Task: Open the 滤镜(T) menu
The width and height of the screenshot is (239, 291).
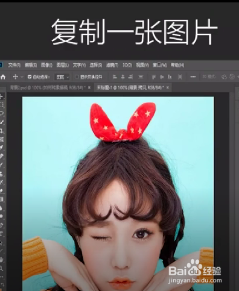Action: (x=112, y=65)
